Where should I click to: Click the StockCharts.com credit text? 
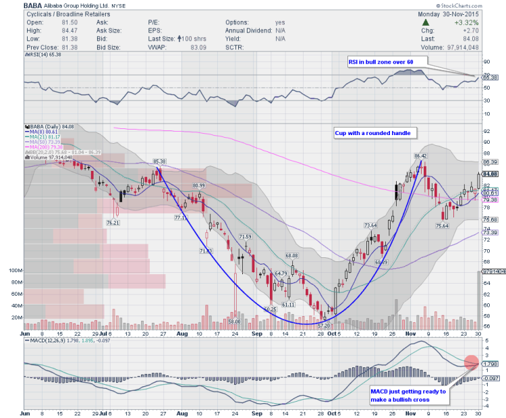[459, 5]
